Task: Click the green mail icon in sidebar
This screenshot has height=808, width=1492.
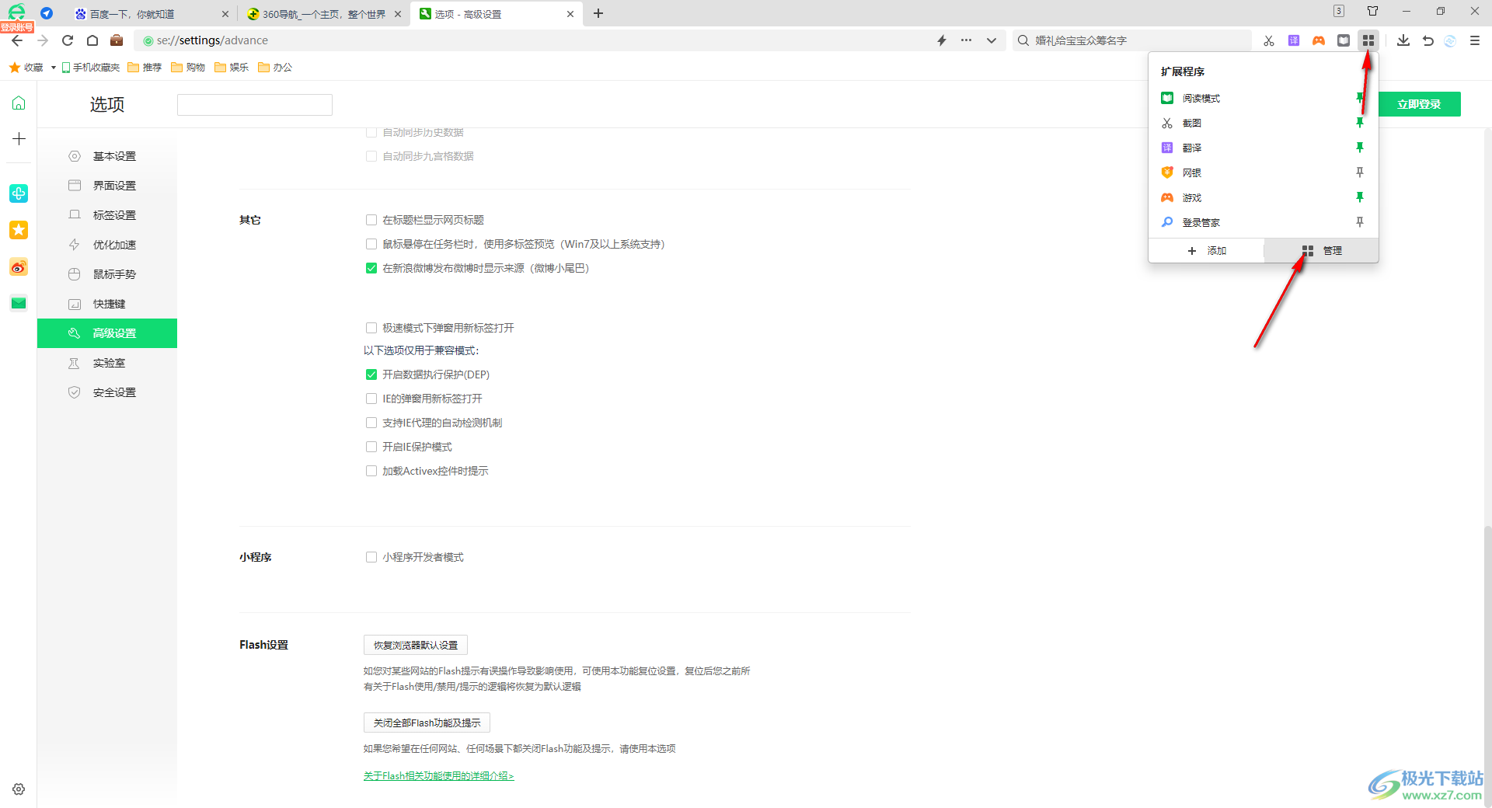Action: pos(19,303)
